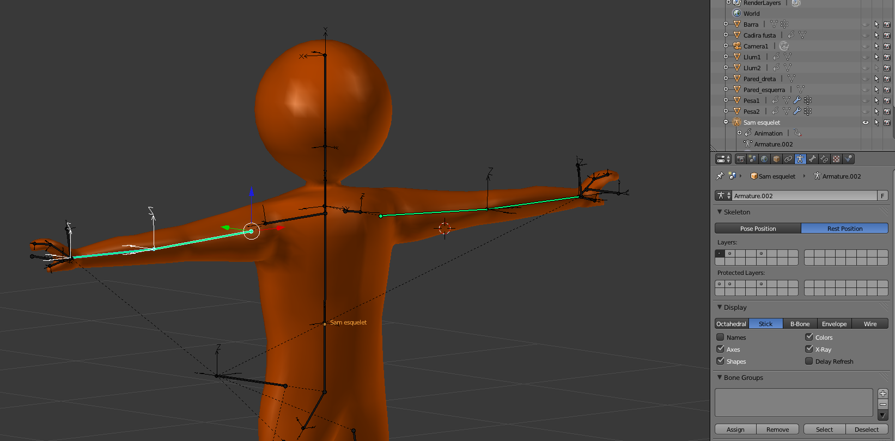Hide Sam esquelet using its eye icon

pyautogui.click(x=866, y=122)
